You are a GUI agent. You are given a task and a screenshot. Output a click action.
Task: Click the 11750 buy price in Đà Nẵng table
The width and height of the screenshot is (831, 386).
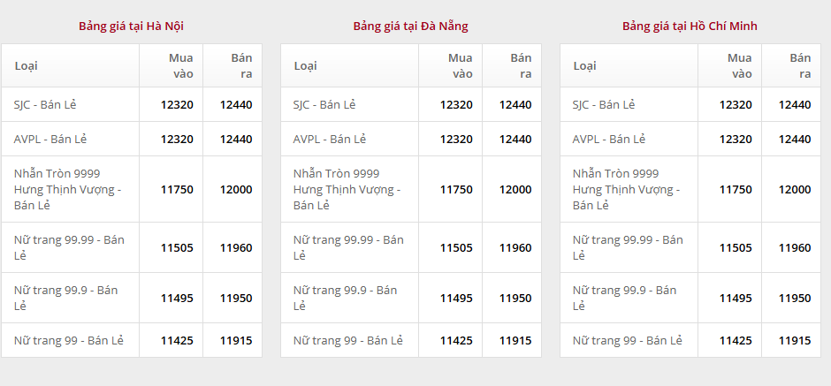click(456, 189)
